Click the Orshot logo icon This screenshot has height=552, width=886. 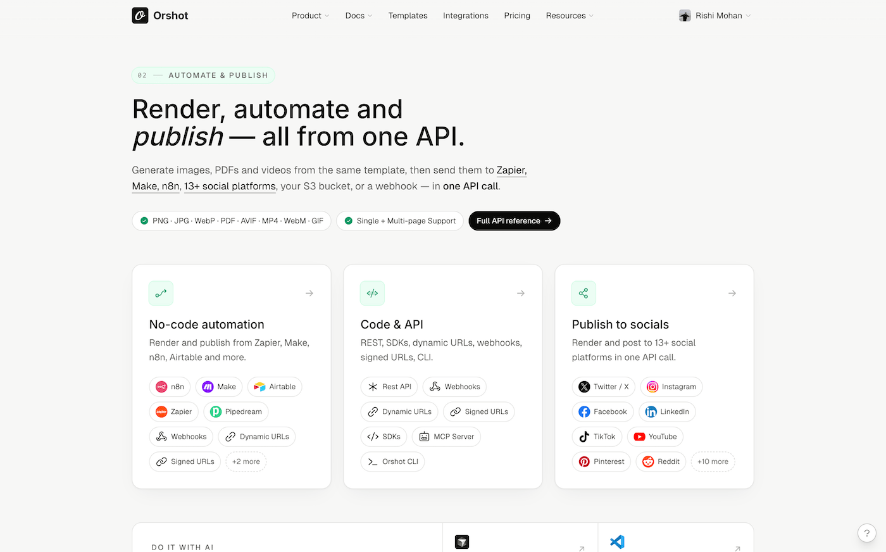[140, 16]
